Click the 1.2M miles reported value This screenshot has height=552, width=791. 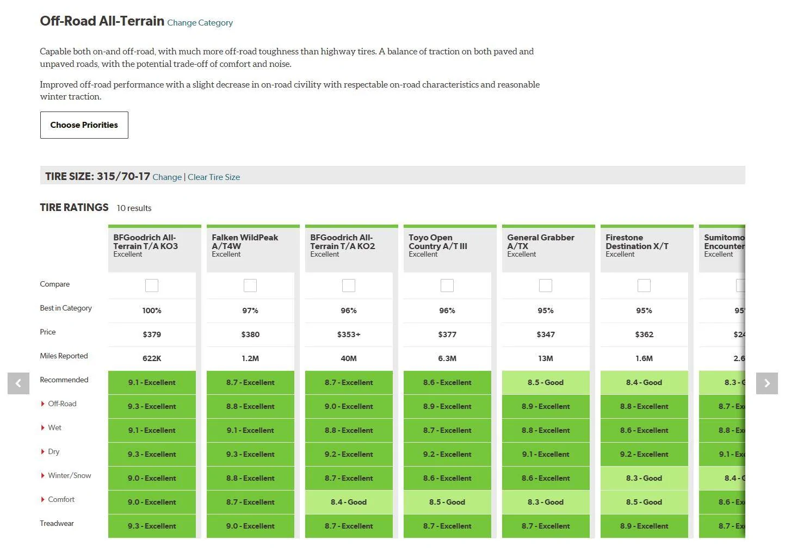pos(250,358)
